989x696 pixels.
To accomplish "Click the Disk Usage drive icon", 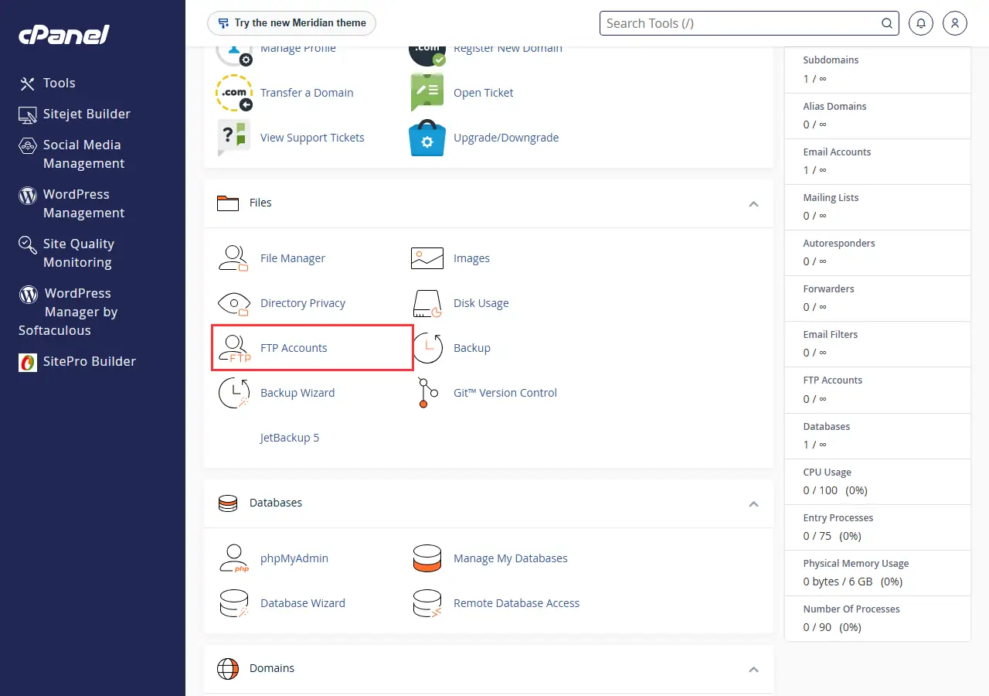I will pos(427,303).
